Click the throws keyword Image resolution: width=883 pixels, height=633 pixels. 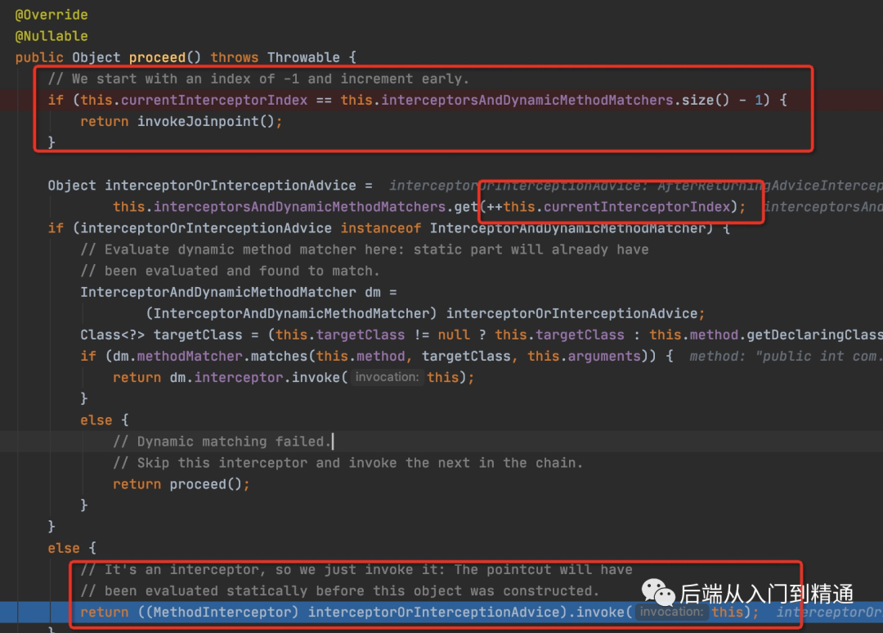pyautogui.click(x=235, y=57)
